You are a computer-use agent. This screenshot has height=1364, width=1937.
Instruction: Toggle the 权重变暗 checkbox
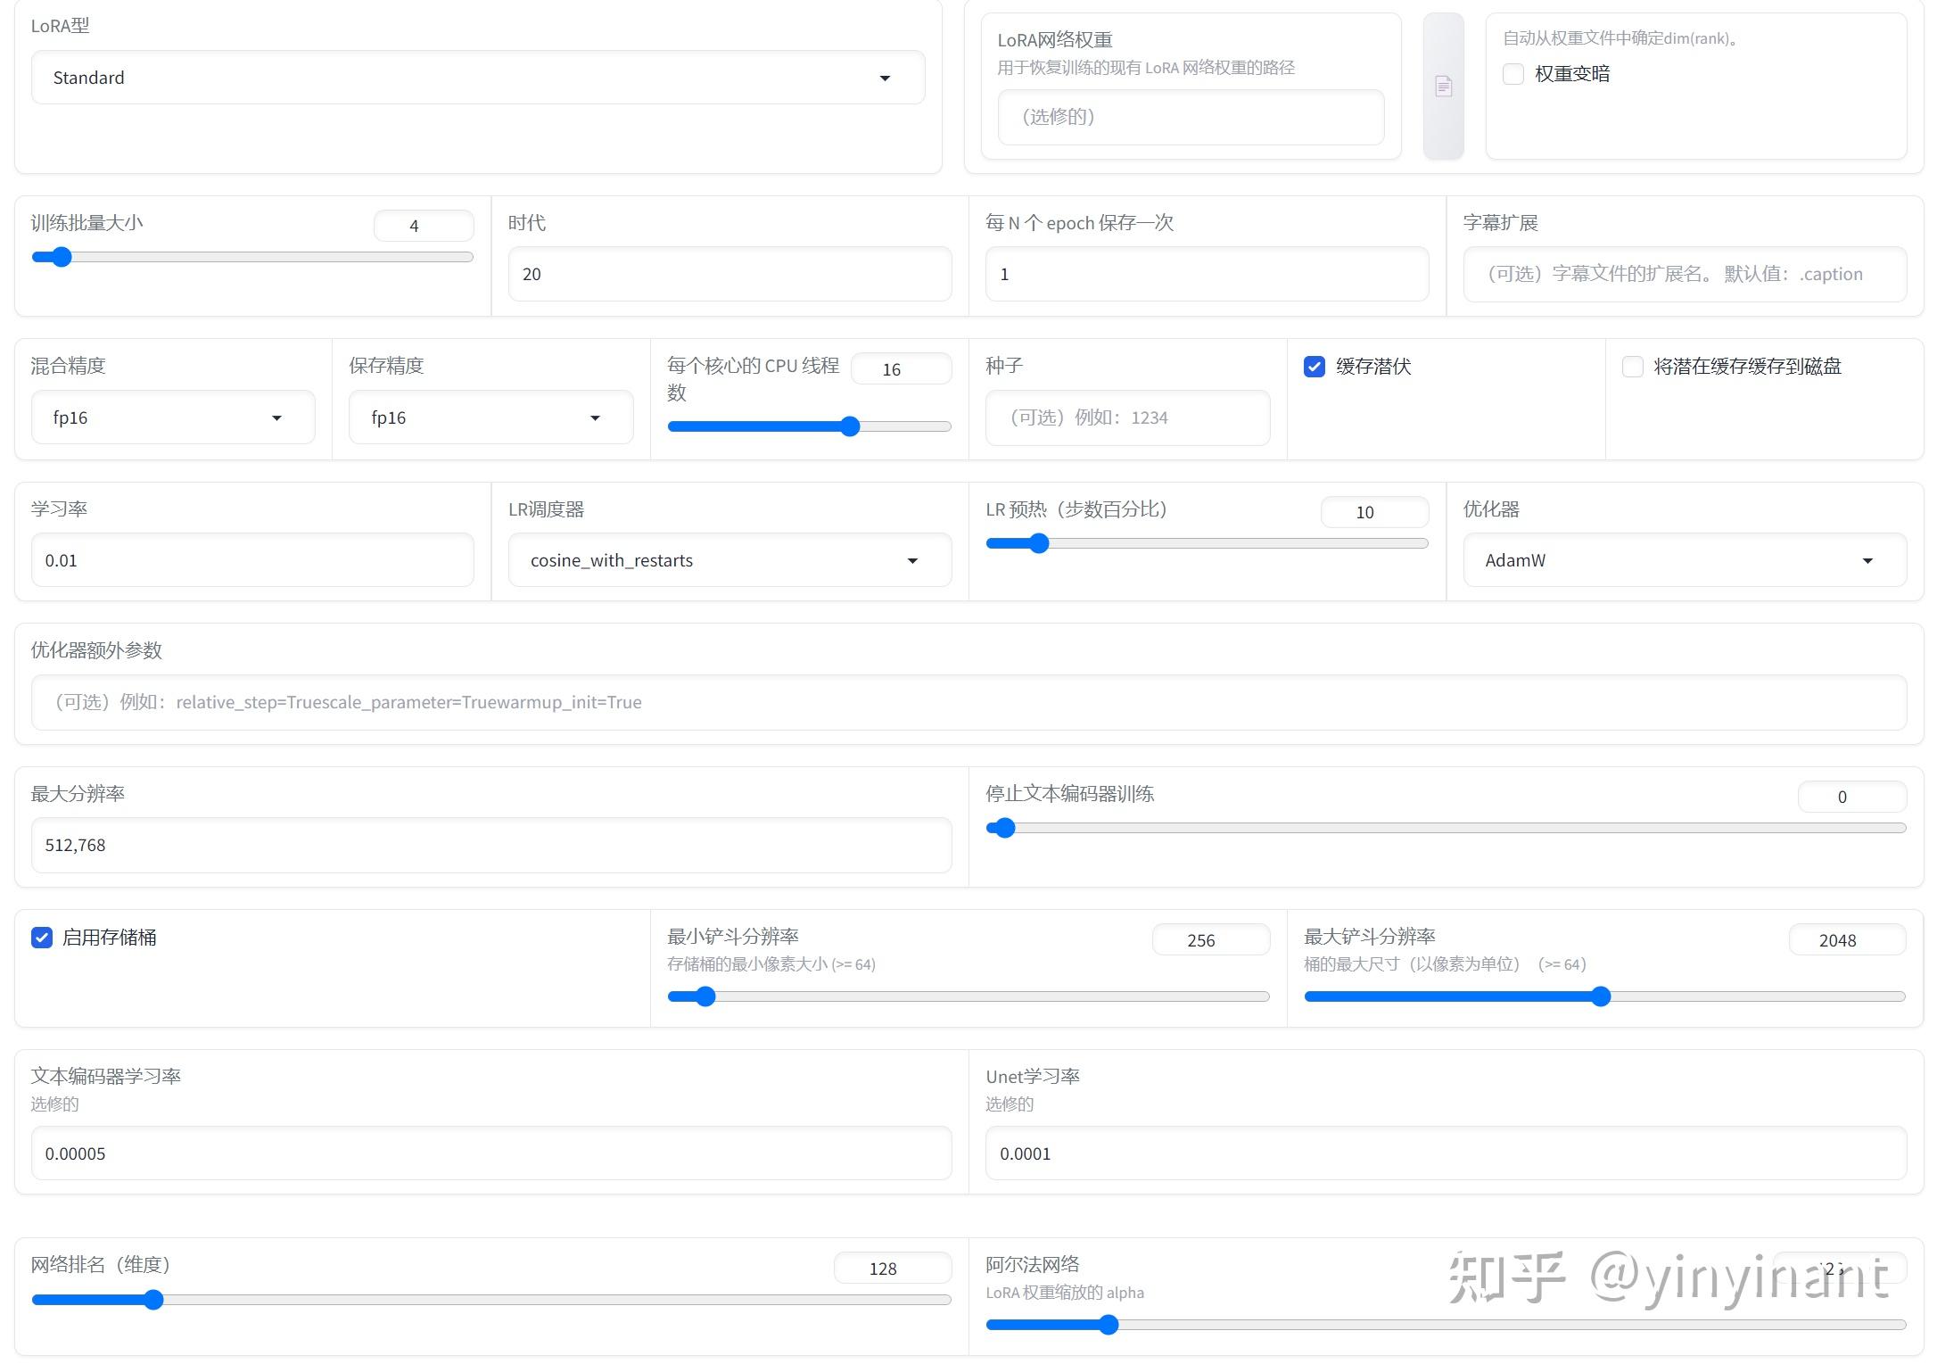(x=1513, y=74)
